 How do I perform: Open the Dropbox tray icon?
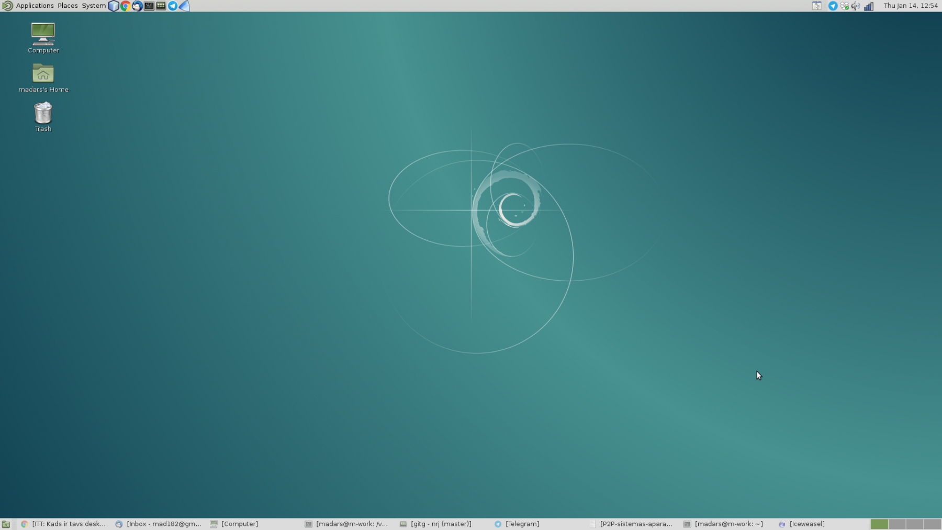(x=844, y=6)
